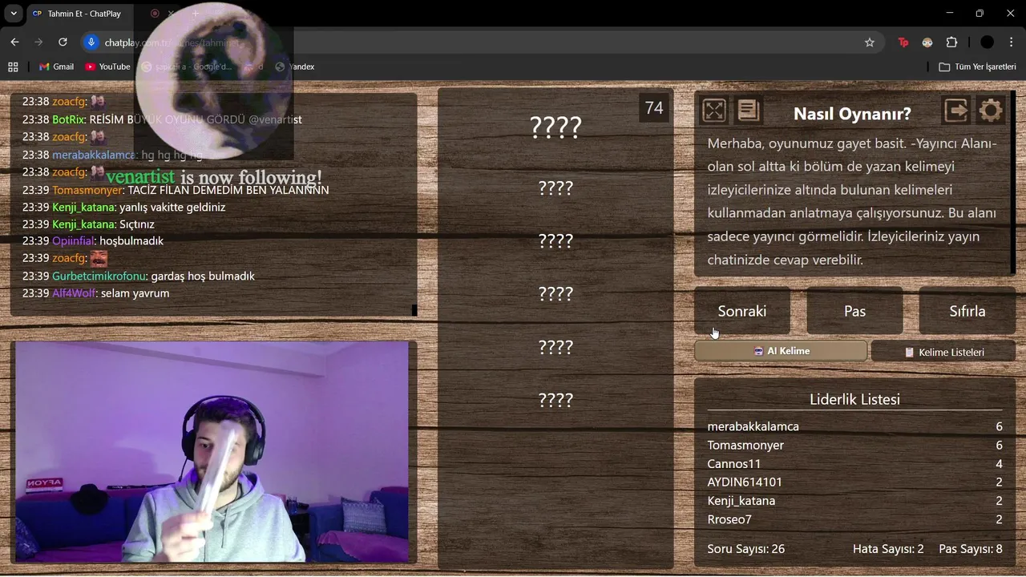The height and width of the screenshot is (577, 1026).
Task: Select the AI Kelime option
Action: pyautogui.click(x=781, y=351)
